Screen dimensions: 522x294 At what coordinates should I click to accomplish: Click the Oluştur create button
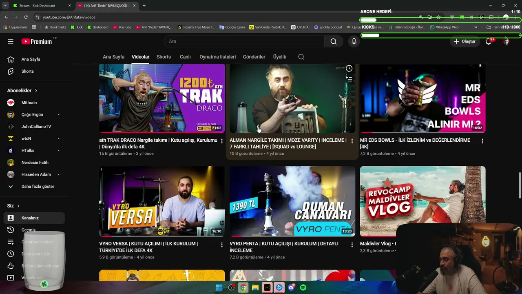coord(464,41)
